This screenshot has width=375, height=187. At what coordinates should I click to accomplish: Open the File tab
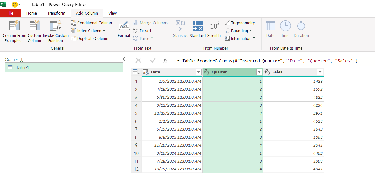[10, 13]
